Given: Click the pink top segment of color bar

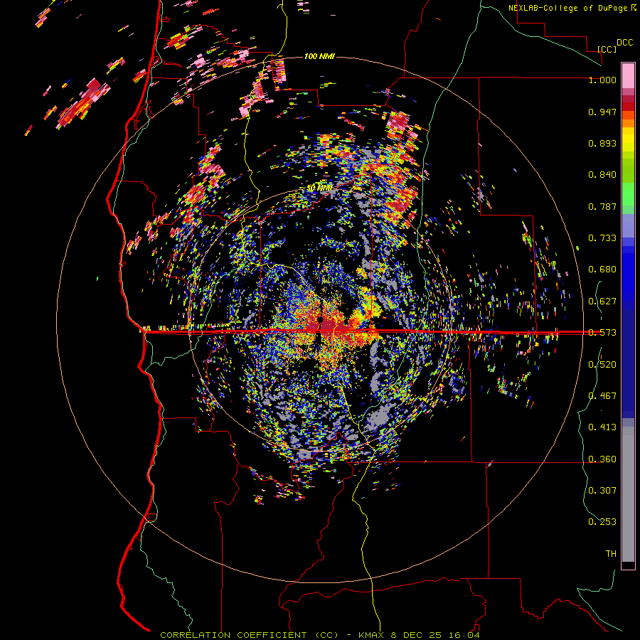Looking at the screenshot, I should tap(628, 76).
